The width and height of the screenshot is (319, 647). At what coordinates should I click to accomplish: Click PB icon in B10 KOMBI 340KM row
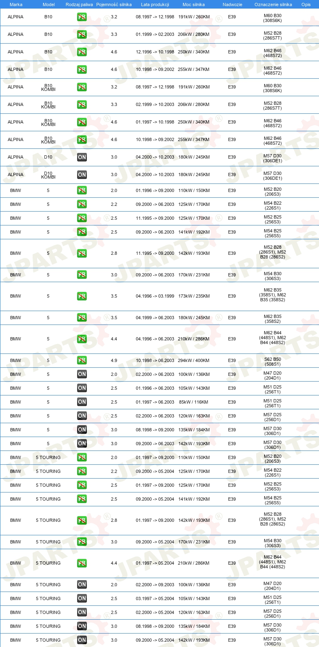click(x=82, y=122)
